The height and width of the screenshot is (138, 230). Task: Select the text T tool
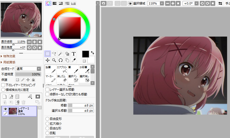tap(74, 54)
